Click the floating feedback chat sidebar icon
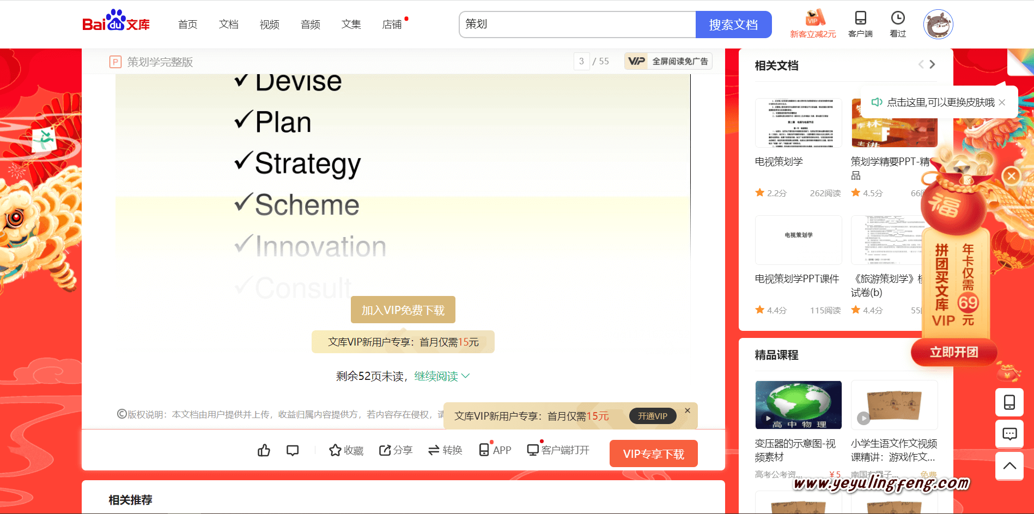This screenshot has width=1034, height=514. click(x=1009, y=434)
